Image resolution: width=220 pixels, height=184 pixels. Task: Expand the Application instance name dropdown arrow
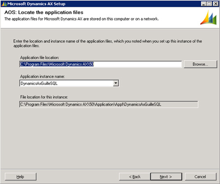[116, 83]
